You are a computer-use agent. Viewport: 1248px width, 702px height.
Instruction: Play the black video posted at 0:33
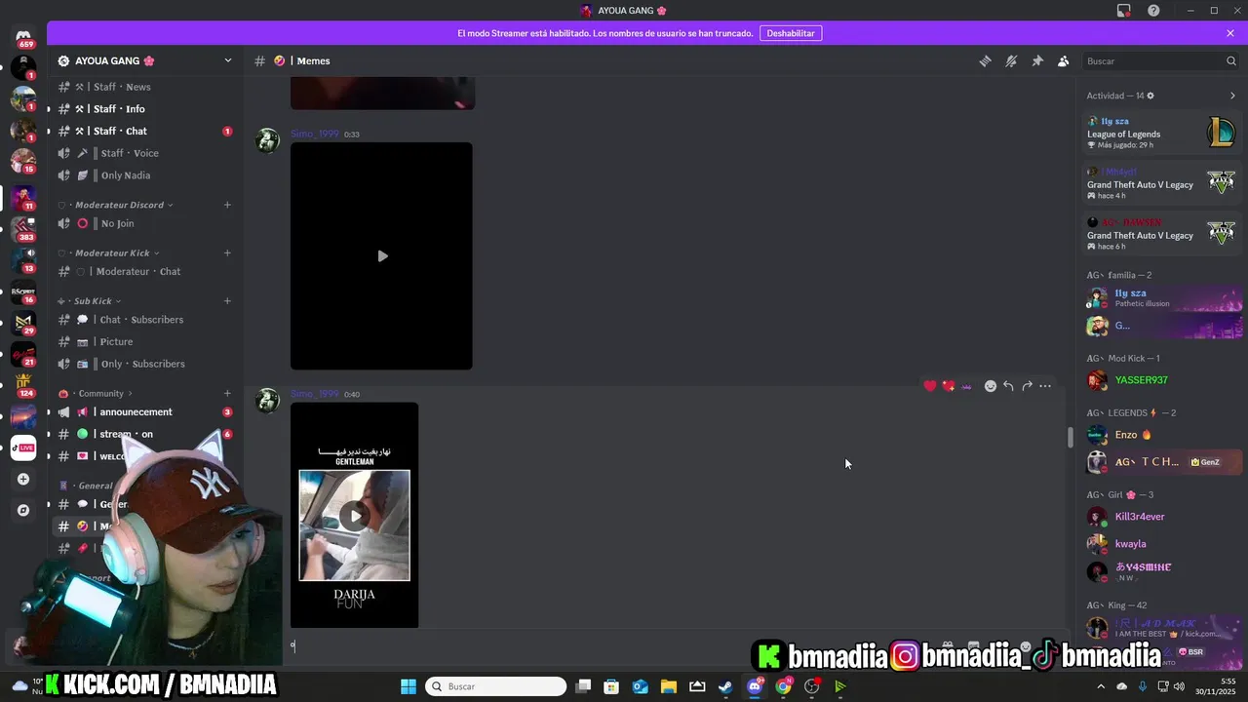coord(381,255)
